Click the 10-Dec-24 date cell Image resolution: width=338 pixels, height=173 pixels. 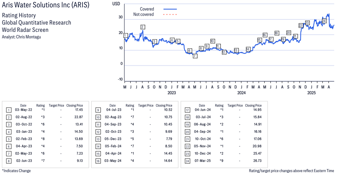pos(203,154)
